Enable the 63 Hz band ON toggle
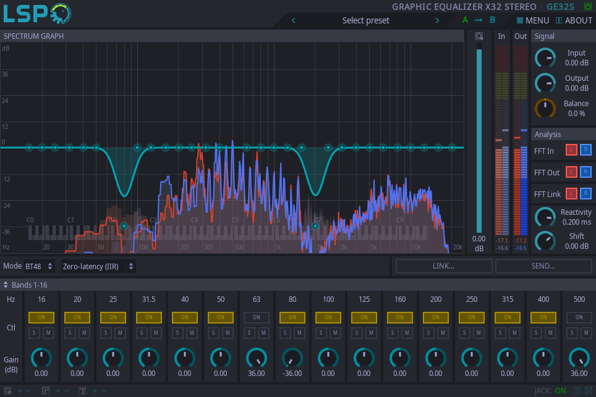This screenshot has width=596, height=397. (257, 317)
